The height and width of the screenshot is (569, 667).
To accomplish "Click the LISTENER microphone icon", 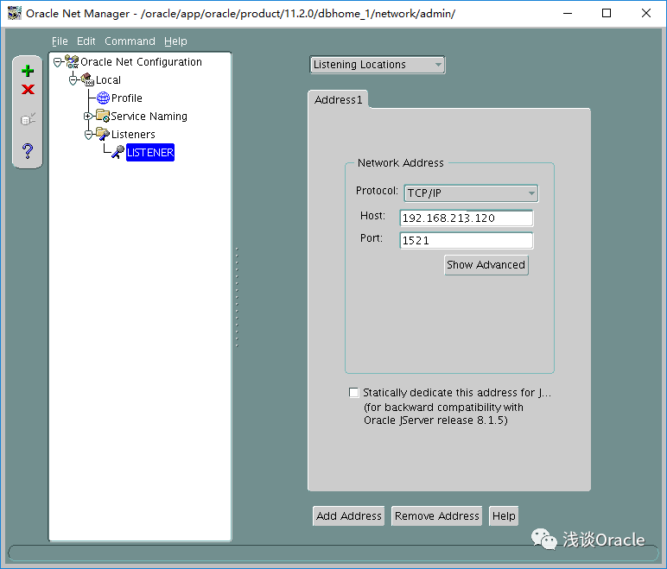I will (x=118, y=152).
